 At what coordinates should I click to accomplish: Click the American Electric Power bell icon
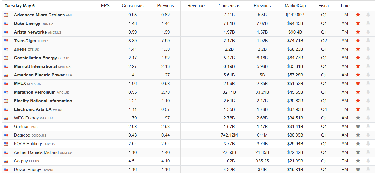(368, 75)
